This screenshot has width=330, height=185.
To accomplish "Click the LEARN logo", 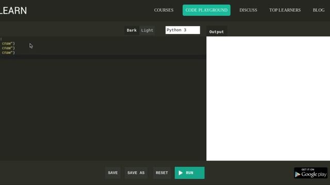I will (13, 10).
